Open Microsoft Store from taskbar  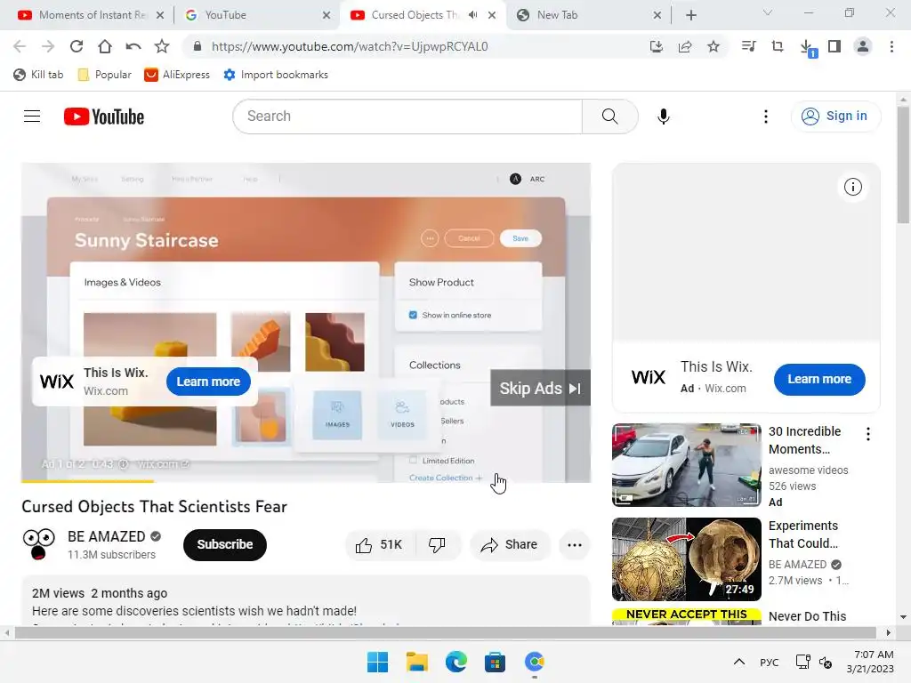(495, 662)
